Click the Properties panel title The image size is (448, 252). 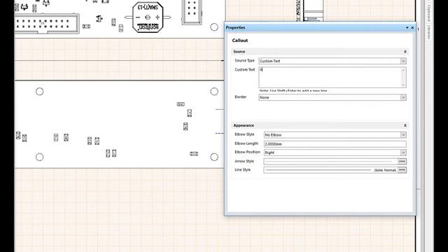235,28
